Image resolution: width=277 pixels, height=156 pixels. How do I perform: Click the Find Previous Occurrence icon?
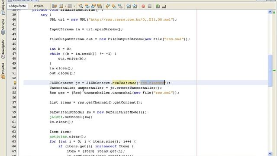click(x=87, y=6)
